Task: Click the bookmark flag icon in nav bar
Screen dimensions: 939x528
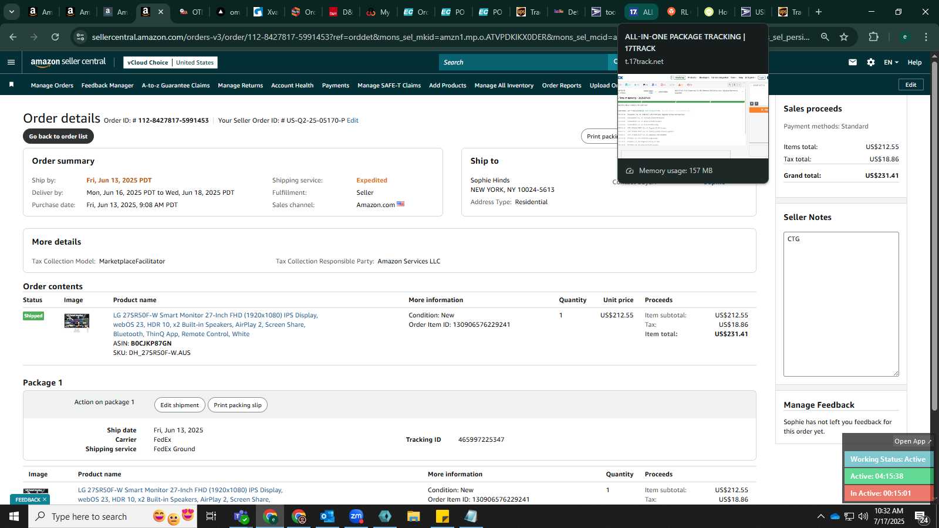Action: coord(11,85)
